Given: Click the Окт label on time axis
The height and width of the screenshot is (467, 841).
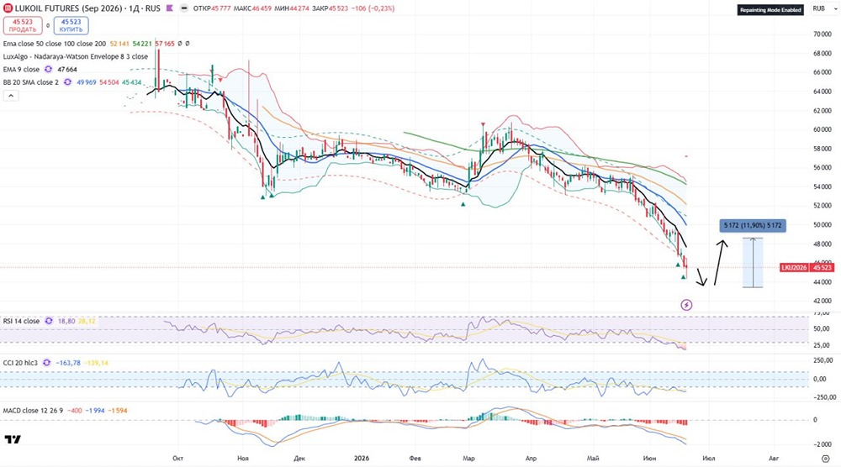Looking at the screenshot, I should [x=178, y=459].
